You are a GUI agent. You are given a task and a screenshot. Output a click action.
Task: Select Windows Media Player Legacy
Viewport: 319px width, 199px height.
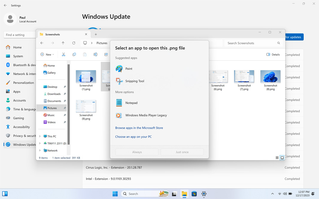146,115
